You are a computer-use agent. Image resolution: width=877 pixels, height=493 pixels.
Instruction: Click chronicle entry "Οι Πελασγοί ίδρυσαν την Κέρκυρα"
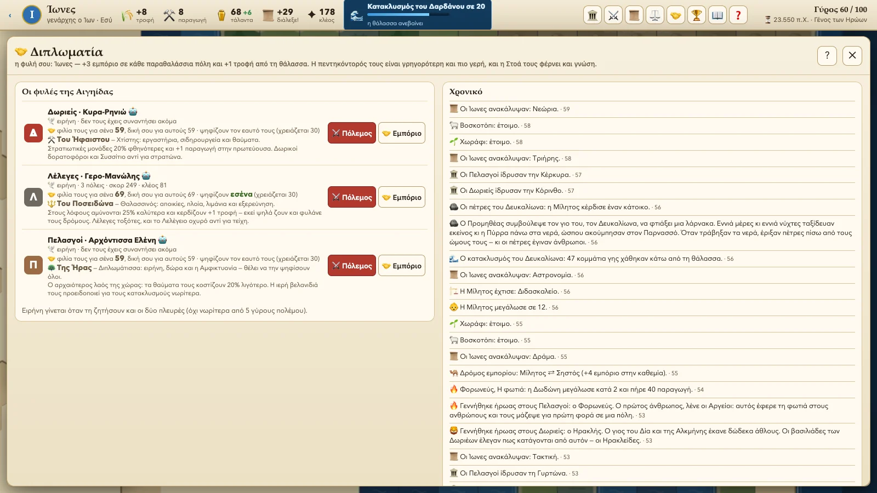(x=652, y=175)
